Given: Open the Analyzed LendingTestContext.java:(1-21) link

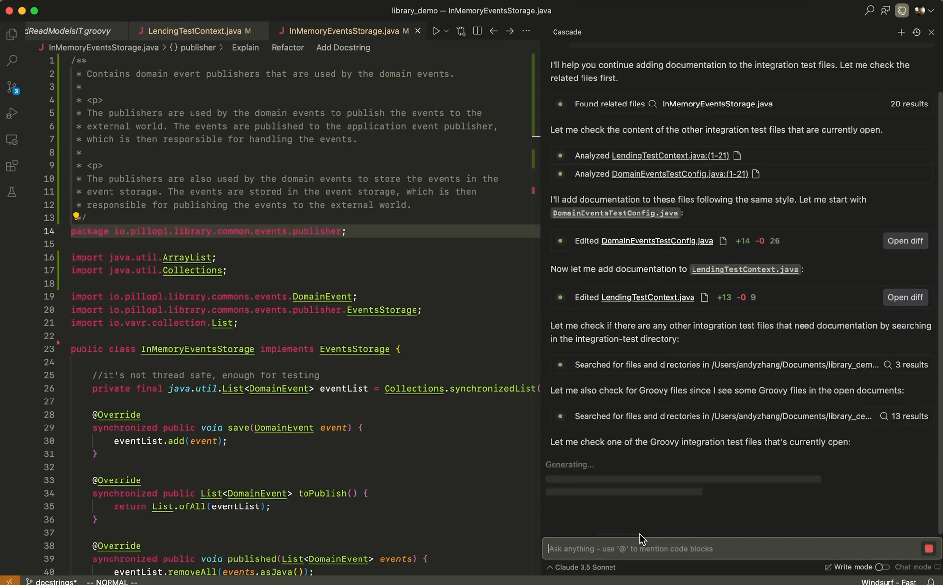Looking at the screenshot, I should point(670,156).
